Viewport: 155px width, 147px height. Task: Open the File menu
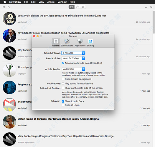coord(26,2)
